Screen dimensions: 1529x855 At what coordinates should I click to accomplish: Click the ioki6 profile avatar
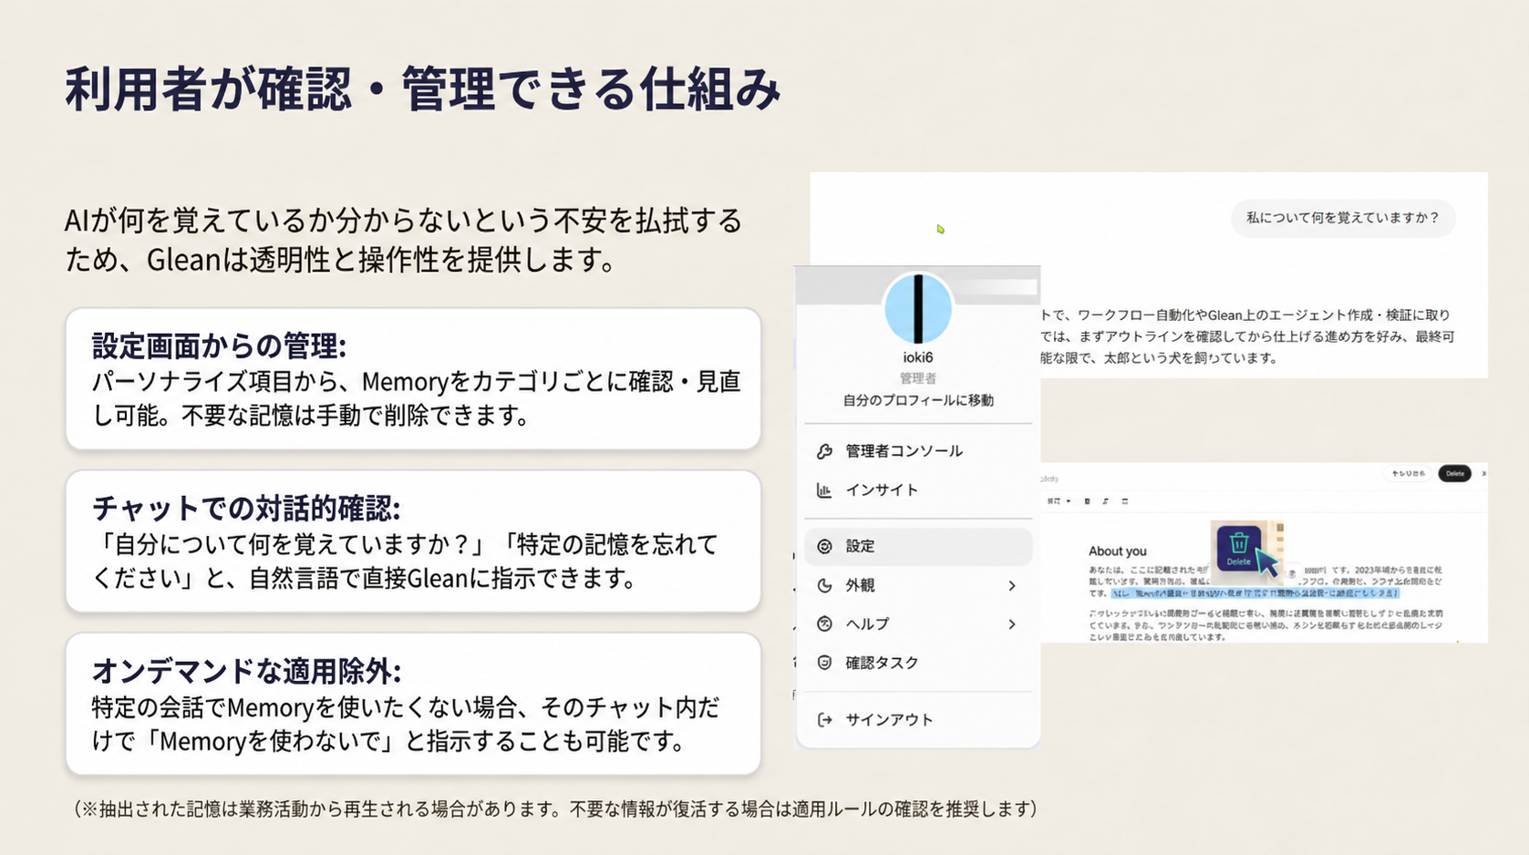click(918, 308)
